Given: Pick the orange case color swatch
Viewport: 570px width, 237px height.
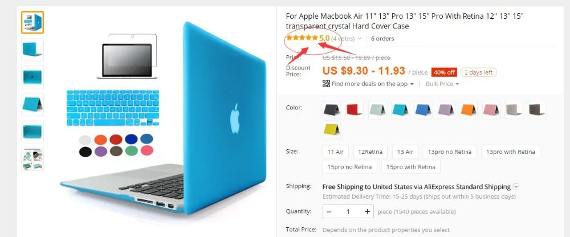Looking at the screenshot, I should pyautogui.click(x=469, y=110).
